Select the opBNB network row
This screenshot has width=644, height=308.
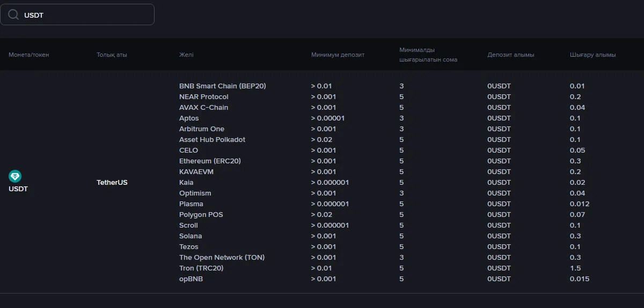(191, 279)
